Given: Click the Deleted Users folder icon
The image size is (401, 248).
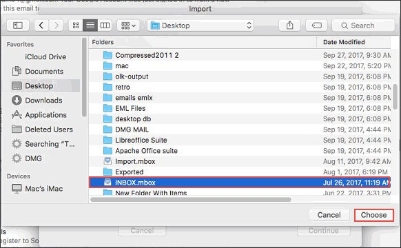Looking at the screenshot, I should (x=17, y=129).
